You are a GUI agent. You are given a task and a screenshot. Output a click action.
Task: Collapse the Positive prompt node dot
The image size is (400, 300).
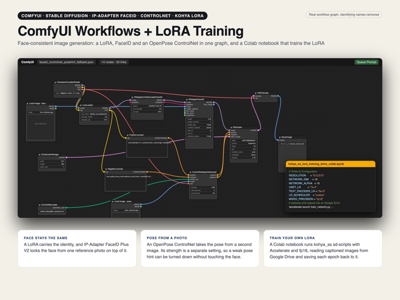pyautogui.click(x=127, y=135)
